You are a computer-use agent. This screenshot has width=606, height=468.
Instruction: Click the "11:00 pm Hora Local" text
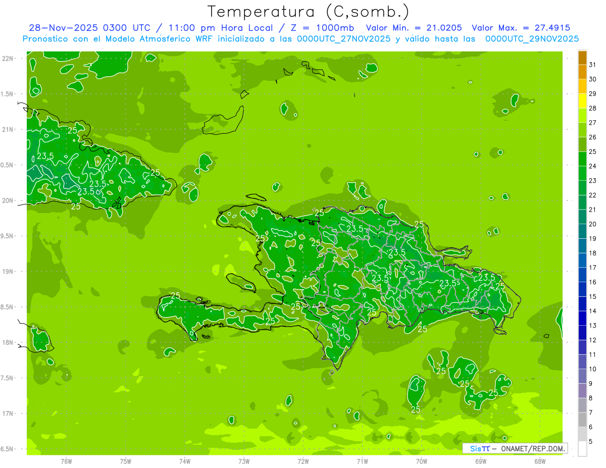coord(220,28)
